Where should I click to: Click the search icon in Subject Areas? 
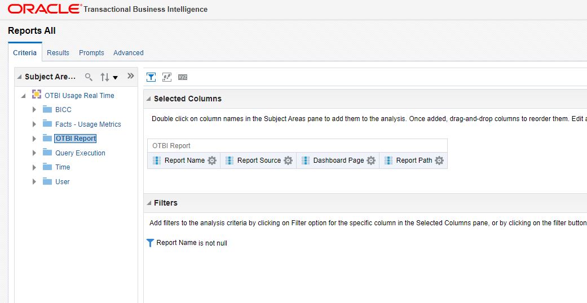[89, 77]
